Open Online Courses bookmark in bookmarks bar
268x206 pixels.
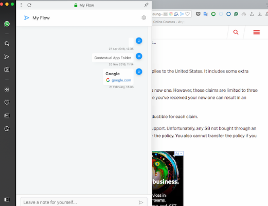168,22
